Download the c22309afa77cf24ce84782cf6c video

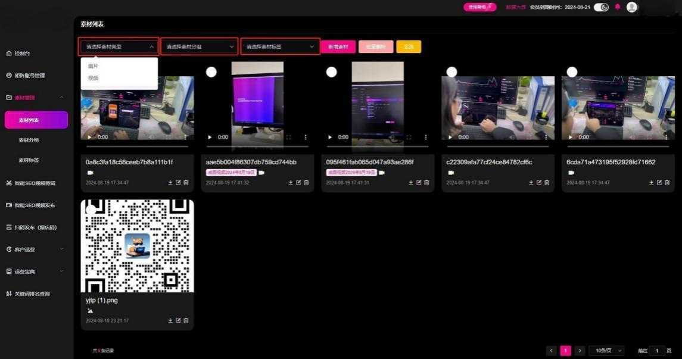coord(531,183)
